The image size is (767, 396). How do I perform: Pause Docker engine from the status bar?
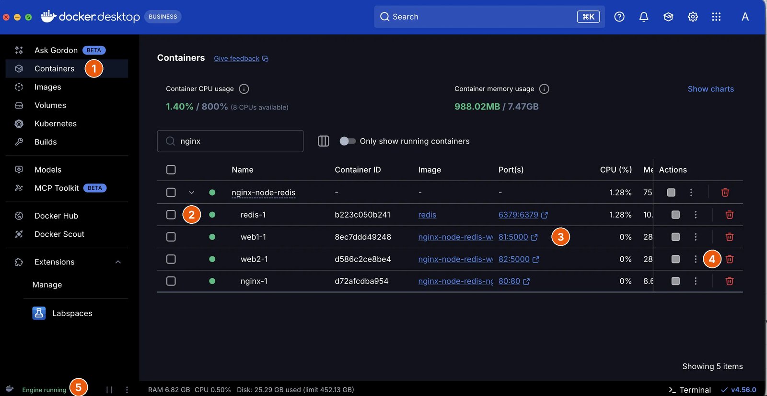(109, 390)
